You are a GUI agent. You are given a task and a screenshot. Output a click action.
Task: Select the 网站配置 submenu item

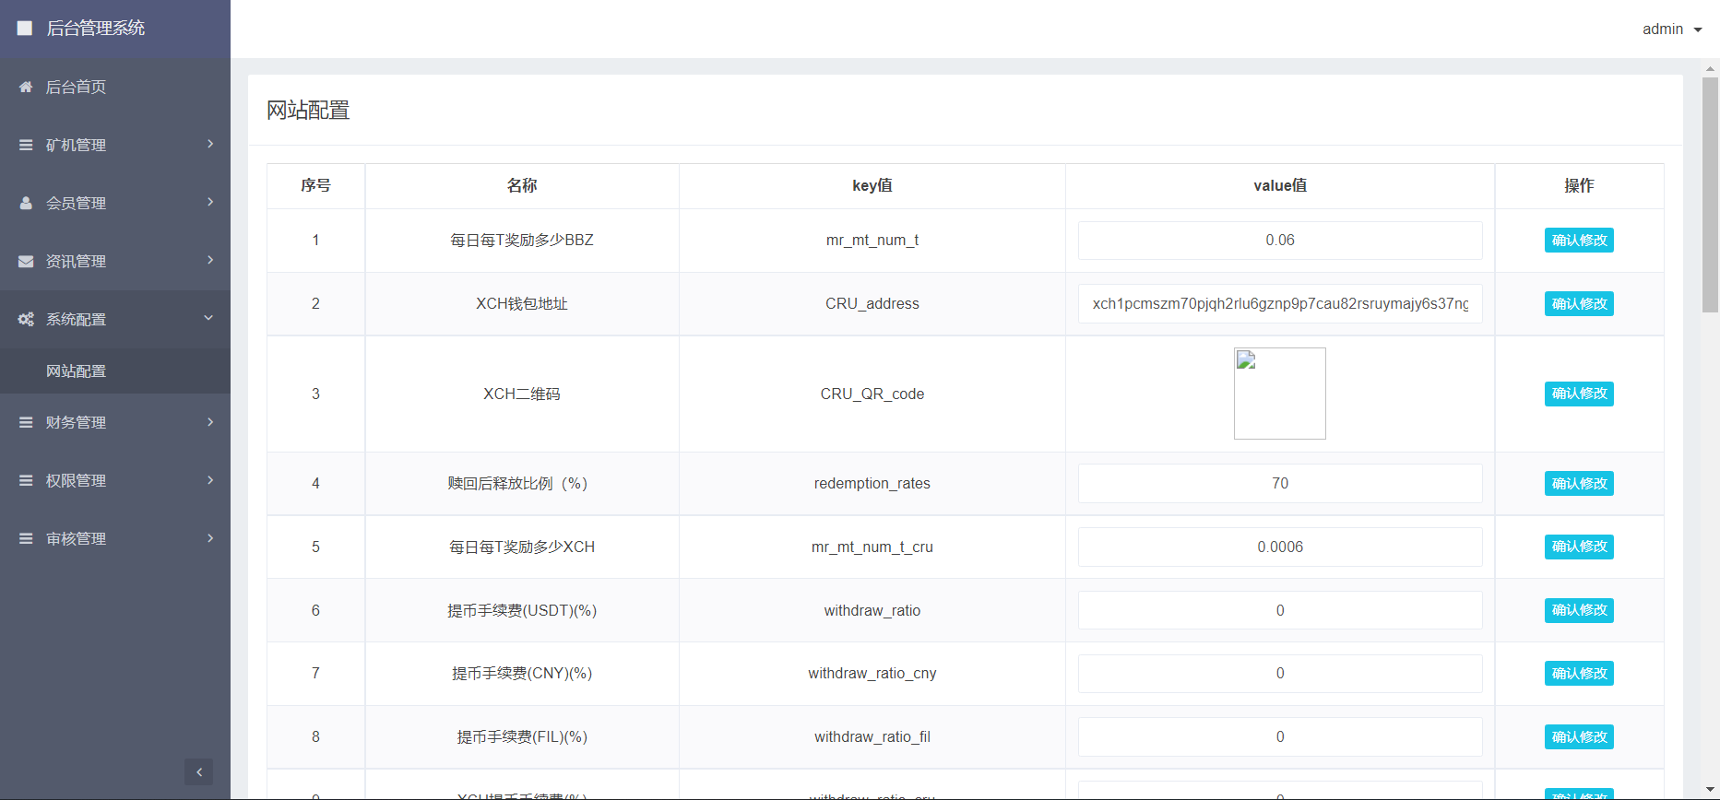(115, 371)
